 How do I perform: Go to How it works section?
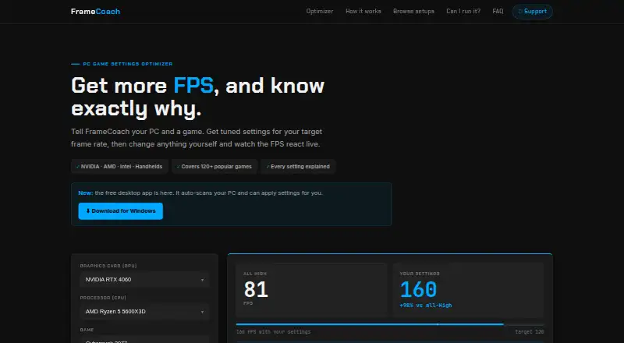pos(363,11)
